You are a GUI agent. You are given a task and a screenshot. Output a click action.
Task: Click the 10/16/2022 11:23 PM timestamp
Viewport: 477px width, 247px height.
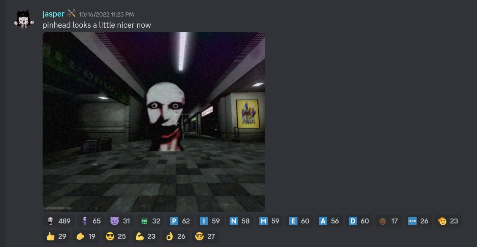pyautogui.click(x=106, y=14)
